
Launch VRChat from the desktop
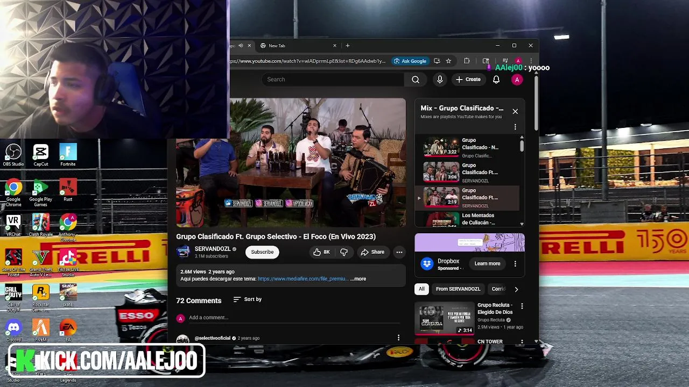(13, 226)
